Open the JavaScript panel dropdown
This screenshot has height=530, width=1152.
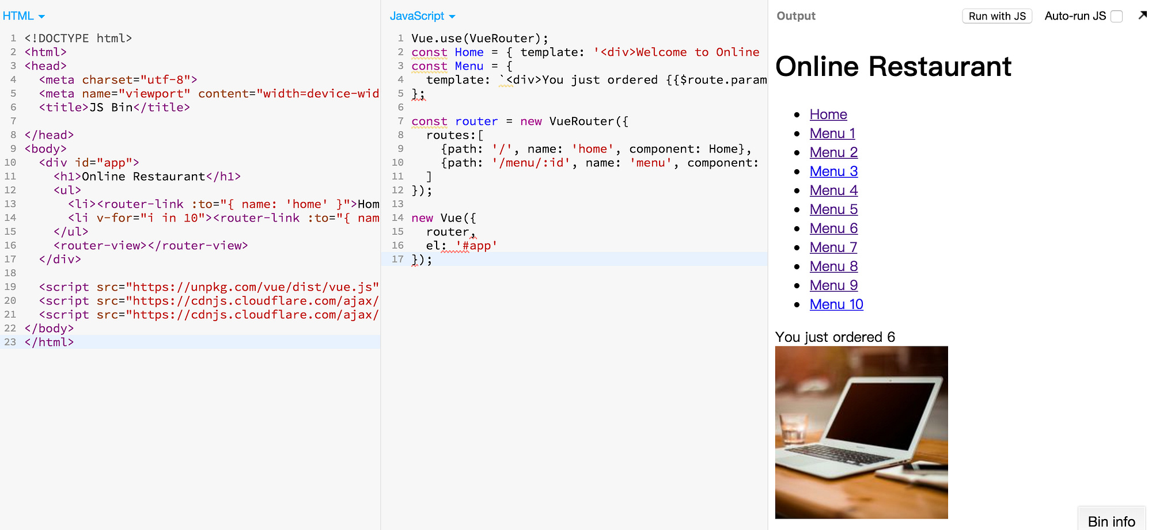(452, 16)
